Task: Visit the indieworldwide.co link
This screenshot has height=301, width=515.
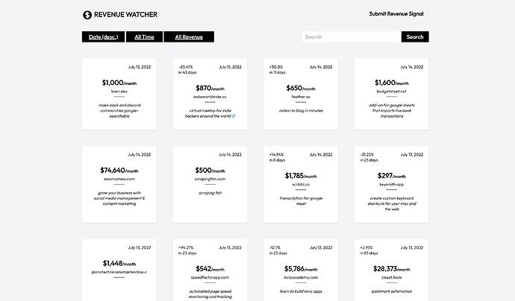Action: pos(210,96)
